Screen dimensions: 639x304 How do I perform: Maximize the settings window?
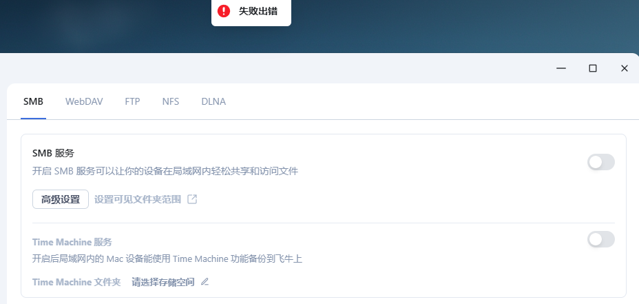[593, 68]
